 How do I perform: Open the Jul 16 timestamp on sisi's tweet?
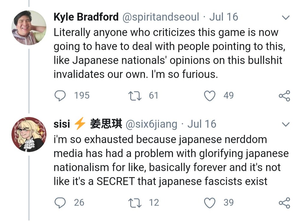click(x=202, y=124)
